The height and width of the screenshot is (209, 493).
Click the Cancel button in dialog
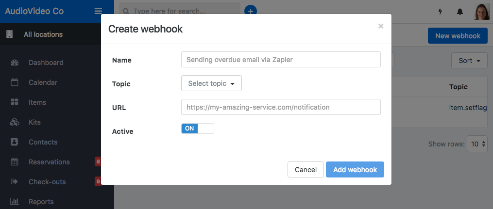pos(306,169)
